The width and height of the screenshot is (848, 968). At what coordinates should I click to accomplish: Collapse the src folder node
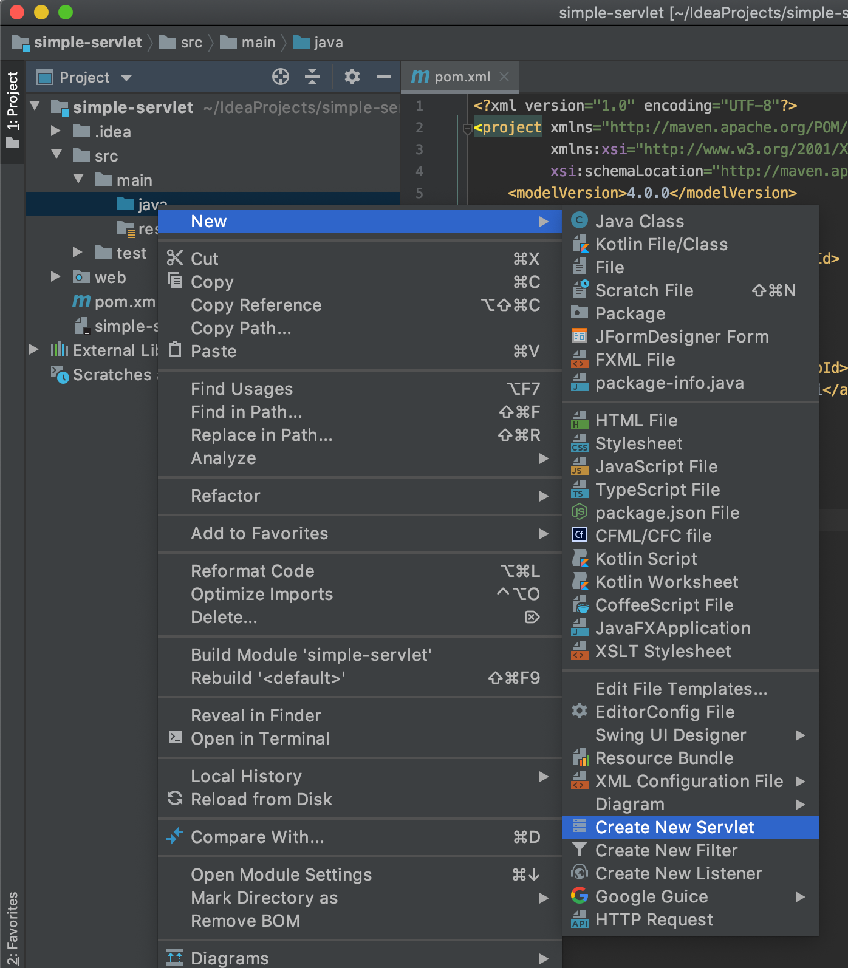tap(56, 155)
